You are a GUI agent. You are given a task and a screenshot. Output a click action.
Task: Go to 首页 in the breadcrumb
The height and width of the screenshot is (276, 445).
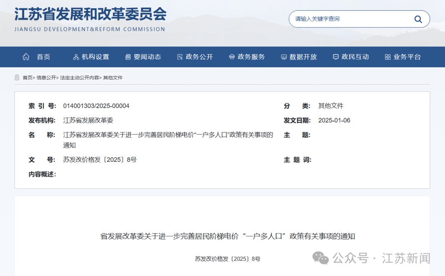coord(27,78)
